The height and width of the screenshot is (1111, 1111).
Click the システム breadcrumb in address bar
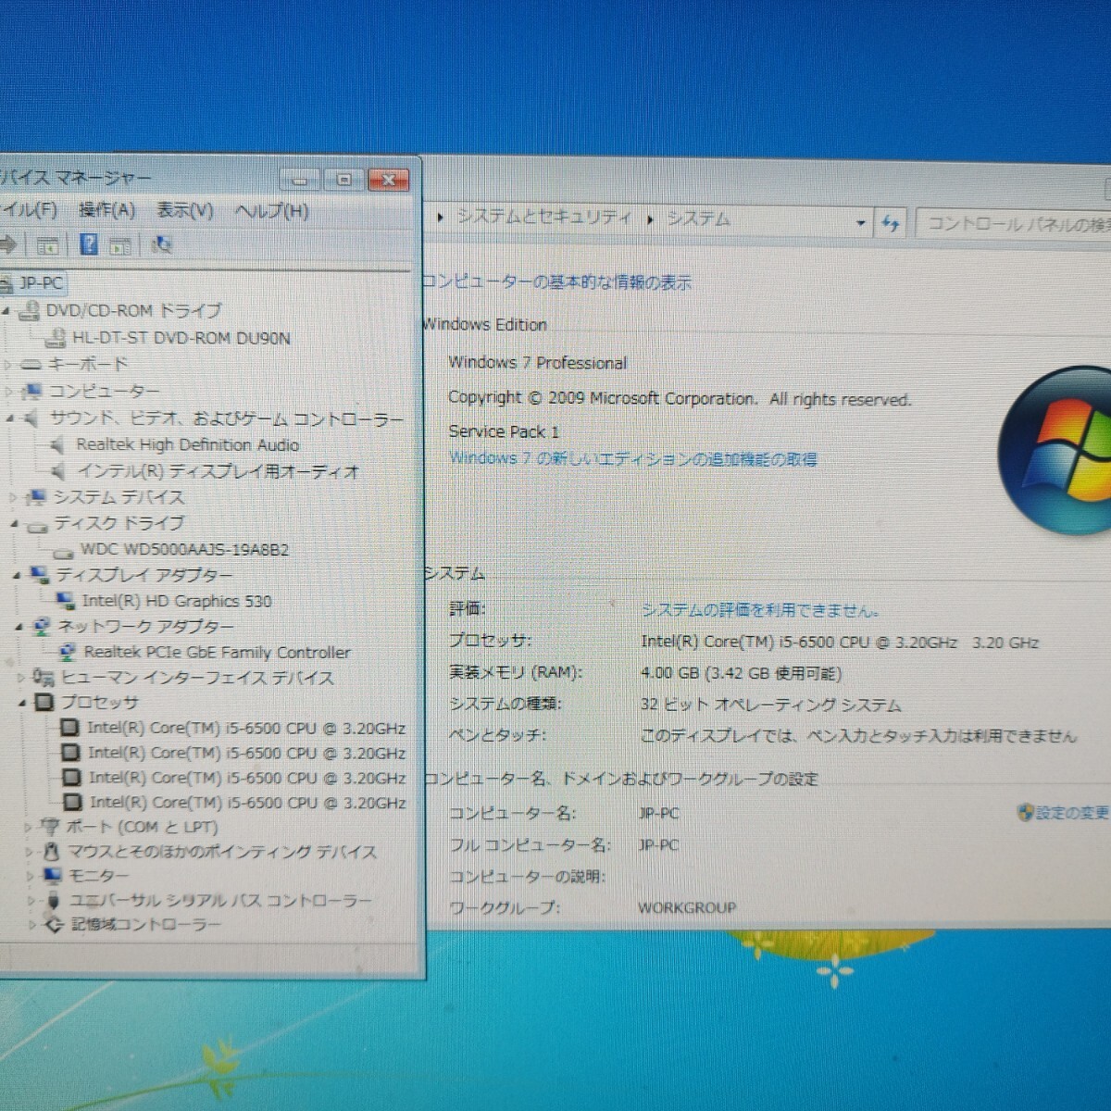coord(698,218)
